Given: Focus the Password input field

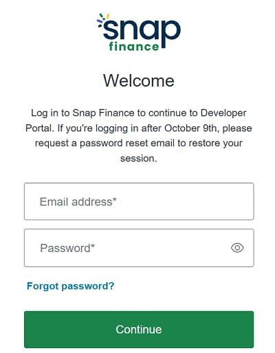Looking at the screenshot, I should [x=139, y=248].
